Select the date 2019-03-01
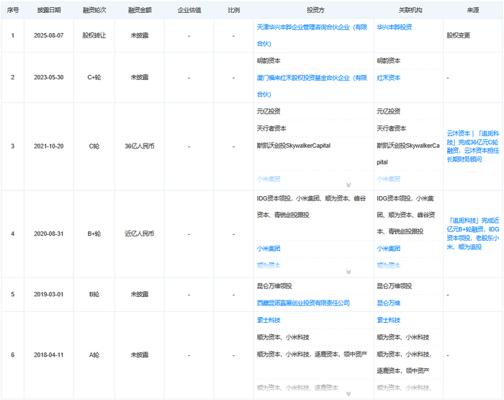Viewport: 504px width, 400px height. tap(49, 294)
